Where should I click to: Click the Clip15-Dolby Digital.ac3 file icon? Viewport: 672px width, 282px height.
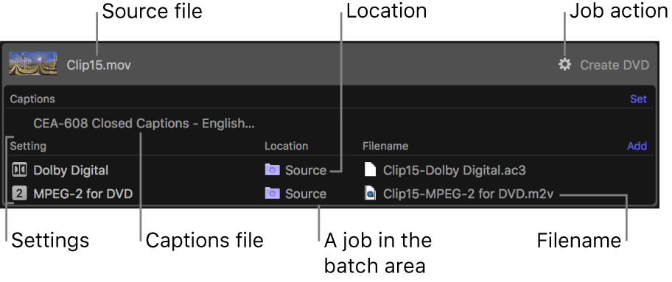pos(370,169)
